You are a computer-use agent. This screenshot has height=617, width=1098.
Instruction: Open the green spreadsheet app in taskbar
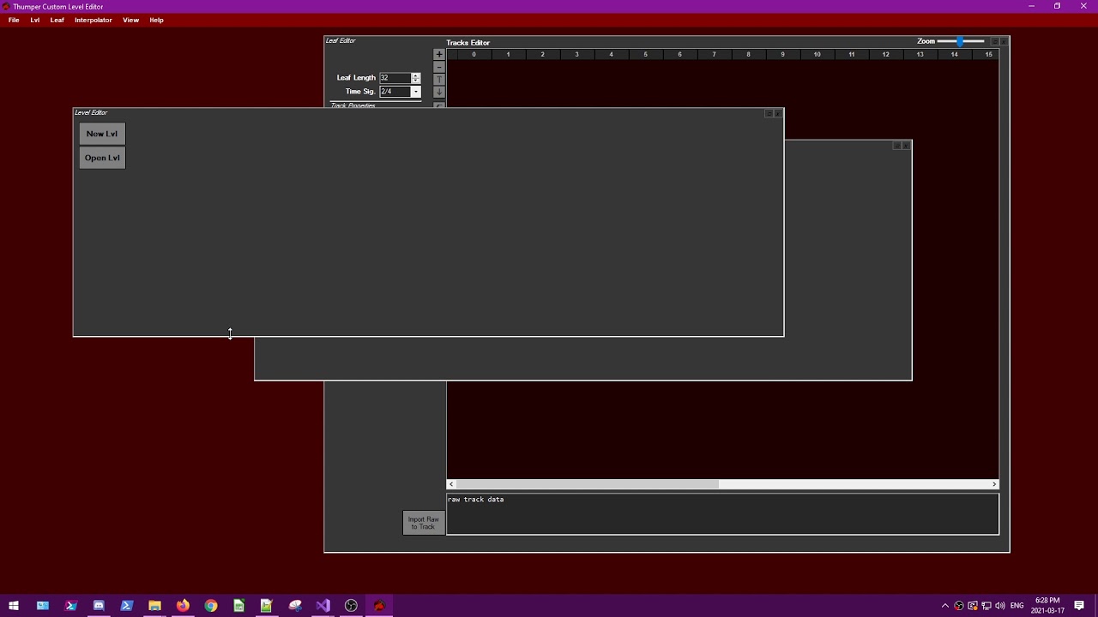tap(238, 606)
